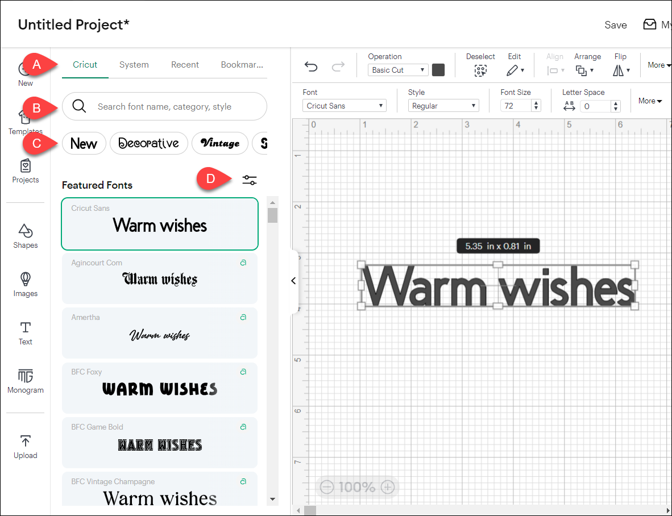This screenshot has width=672, height=516.
Task: Switch to the Recent tab
Action: (185, 65)
